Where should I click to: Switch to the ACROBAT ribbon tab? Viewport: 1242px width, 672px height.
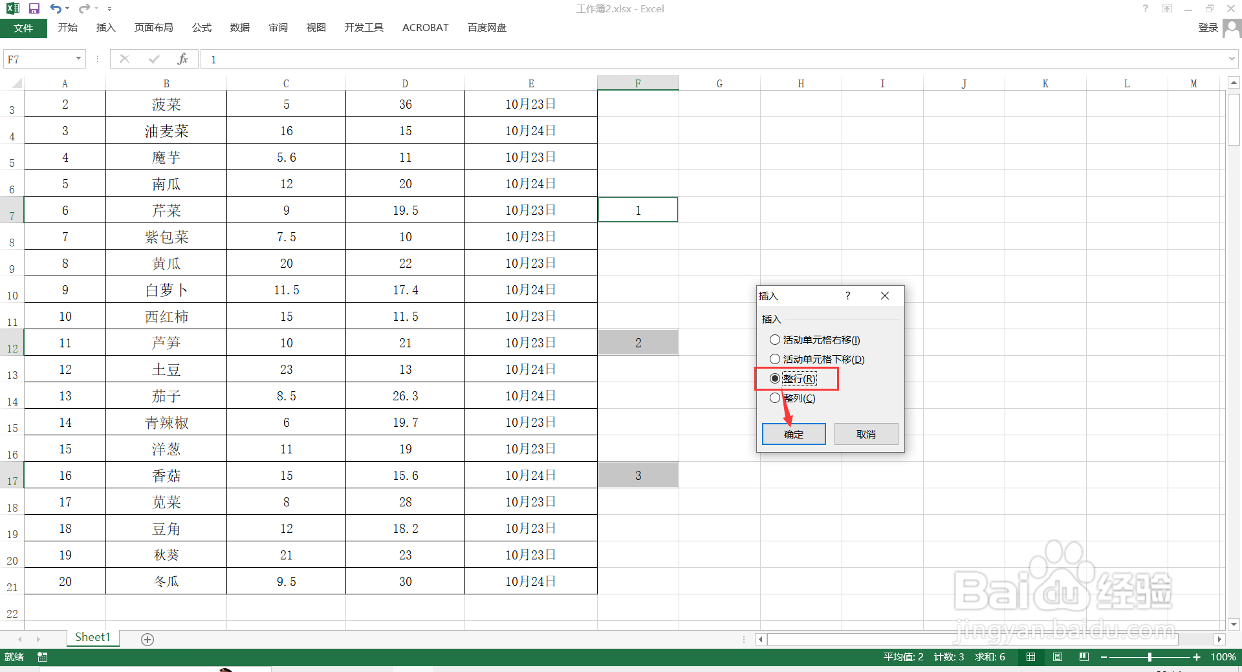425,28
